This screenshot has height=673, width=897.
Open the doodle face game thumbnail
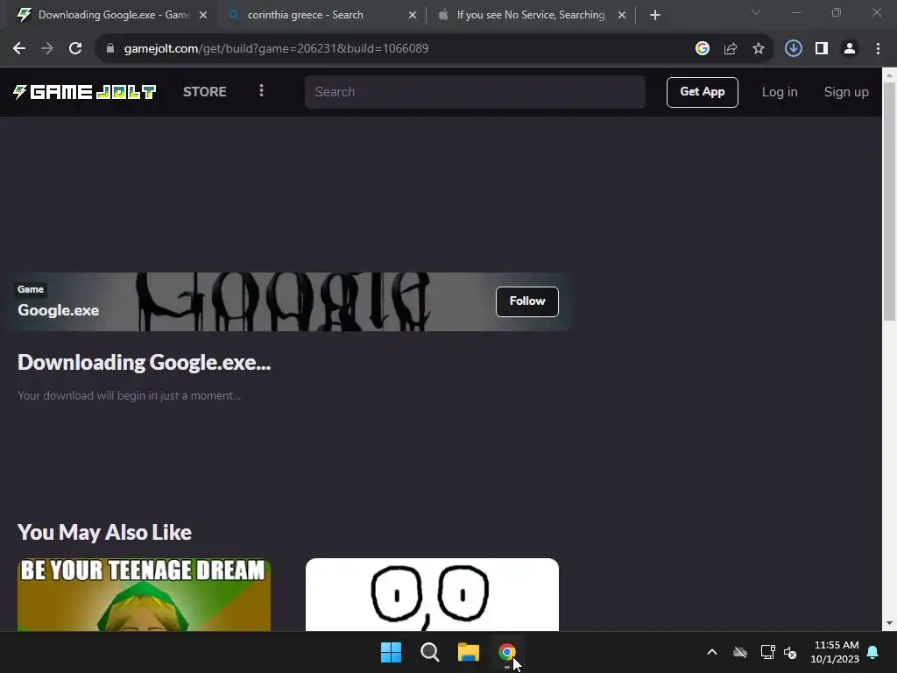pyautogui.click(x=432, y=595)
